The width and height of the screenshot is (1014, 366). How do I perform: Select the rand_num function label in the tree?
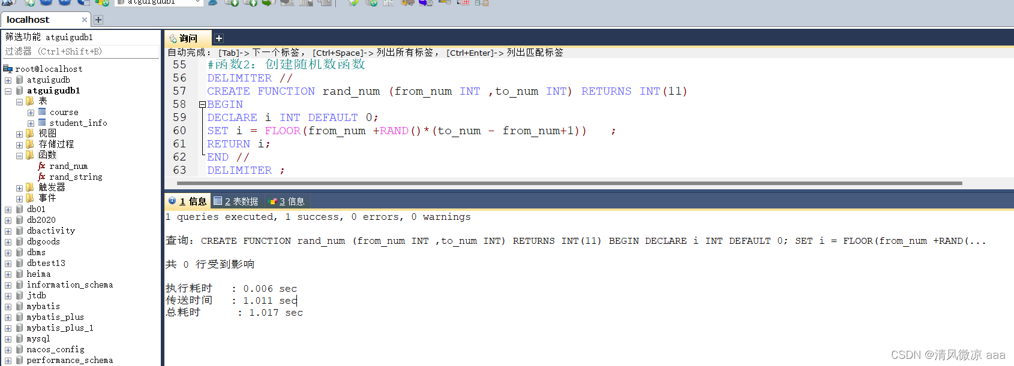tap(68, 166)
